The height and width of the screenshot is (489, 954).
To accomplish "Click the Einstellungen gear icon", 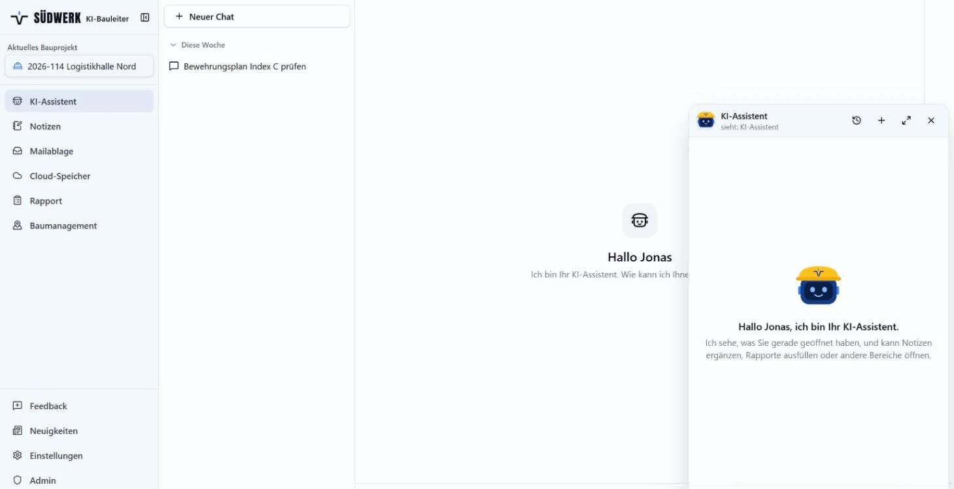I will (18, 456).
